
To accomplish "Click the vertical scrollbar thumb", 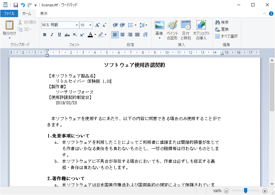I will click(272, 87).
